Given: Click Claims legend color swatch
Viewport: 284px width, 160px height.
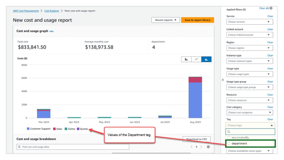Looking at the screenshot, I should pos(66,129).
